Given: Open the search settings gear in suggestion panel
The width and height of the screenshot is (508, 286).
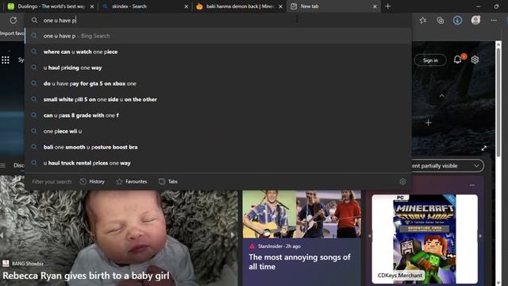Looking at the screenshot, I should coord(402,182).
